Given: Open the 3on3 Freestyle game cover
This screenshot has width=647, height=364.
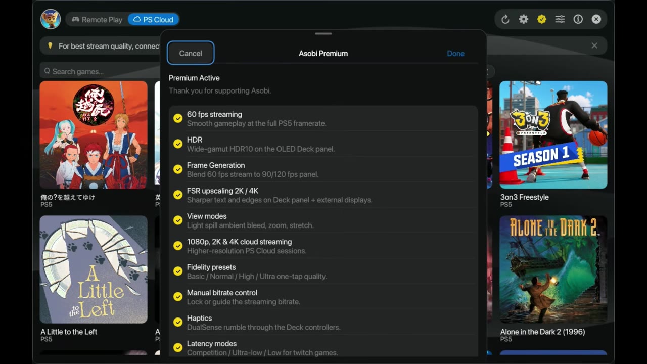Looking at the screenshot, I should pos(553,134).
